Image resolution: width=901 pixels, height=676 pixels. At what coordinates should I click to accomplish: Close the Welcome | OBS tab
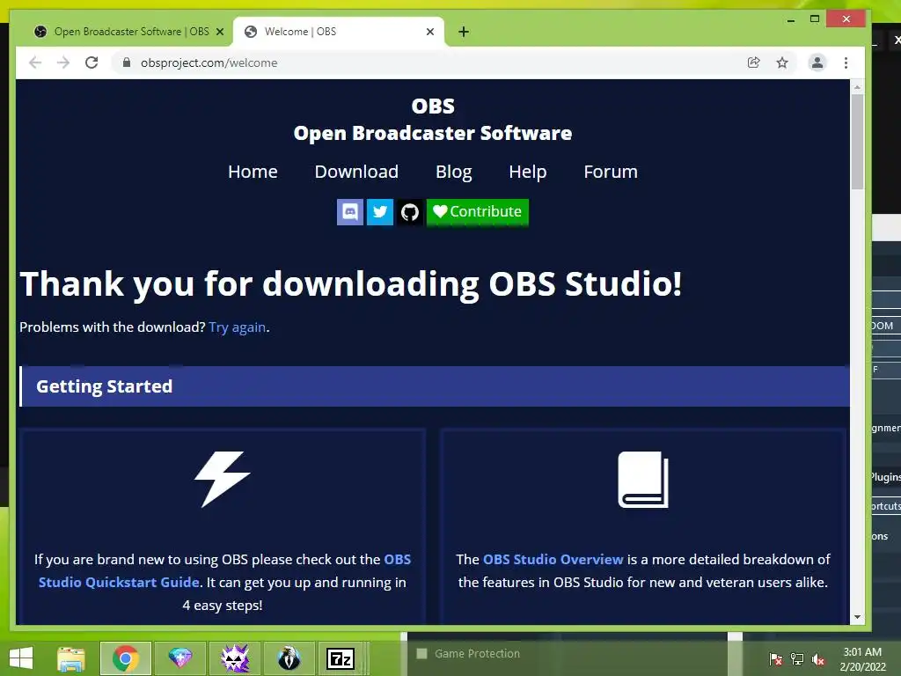429,32
